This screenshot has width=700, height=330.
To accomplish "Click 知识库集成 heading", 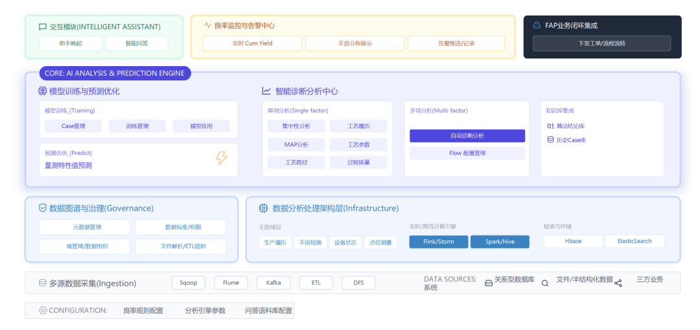I will coord(559,111).
